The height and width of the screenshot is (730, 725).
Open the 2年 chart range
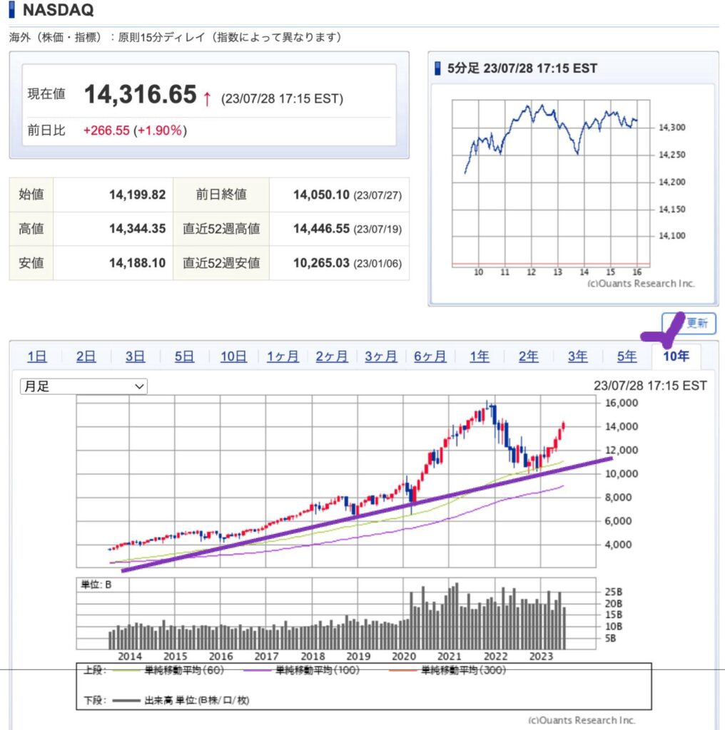(528, 356)
